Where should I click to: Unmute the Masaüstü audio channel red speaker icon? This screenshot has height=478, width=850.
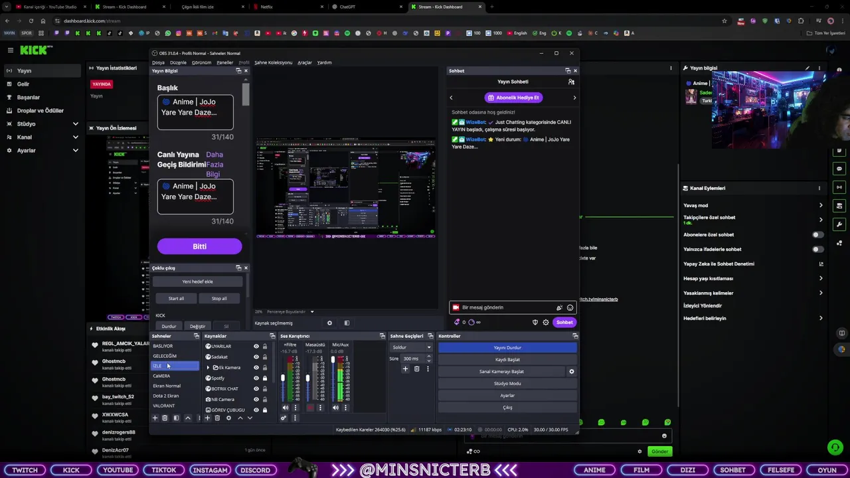pos(310,408)
